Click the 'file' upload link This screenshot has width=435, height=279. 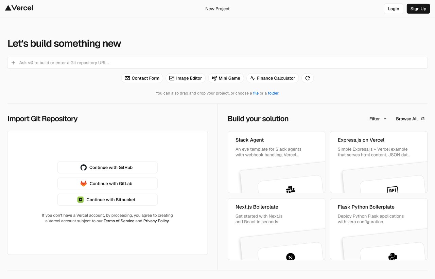(256, 93)
